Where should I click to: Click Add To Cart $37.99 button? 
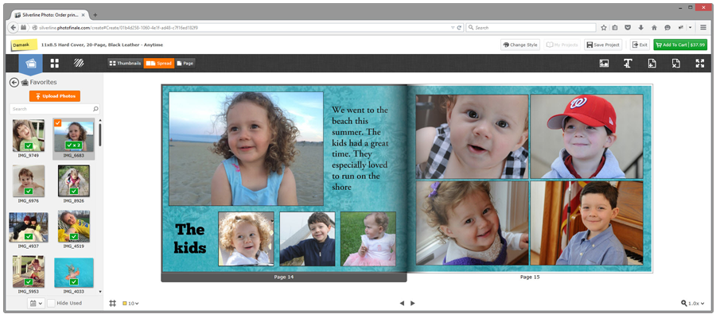pyautogui.click(x=680, y=45)
